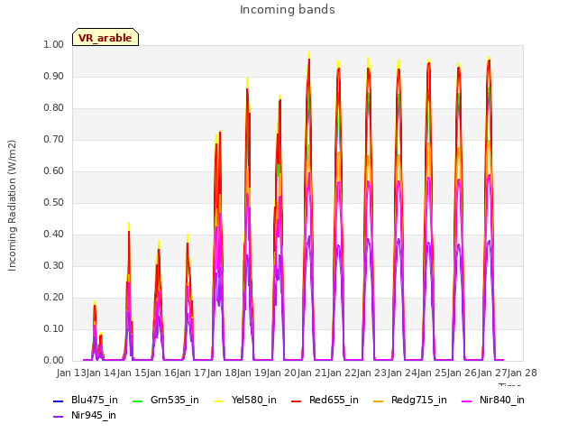Click the Jan 15 x-axis date label
Screen dimensions: 577x433
click(132, 373)
